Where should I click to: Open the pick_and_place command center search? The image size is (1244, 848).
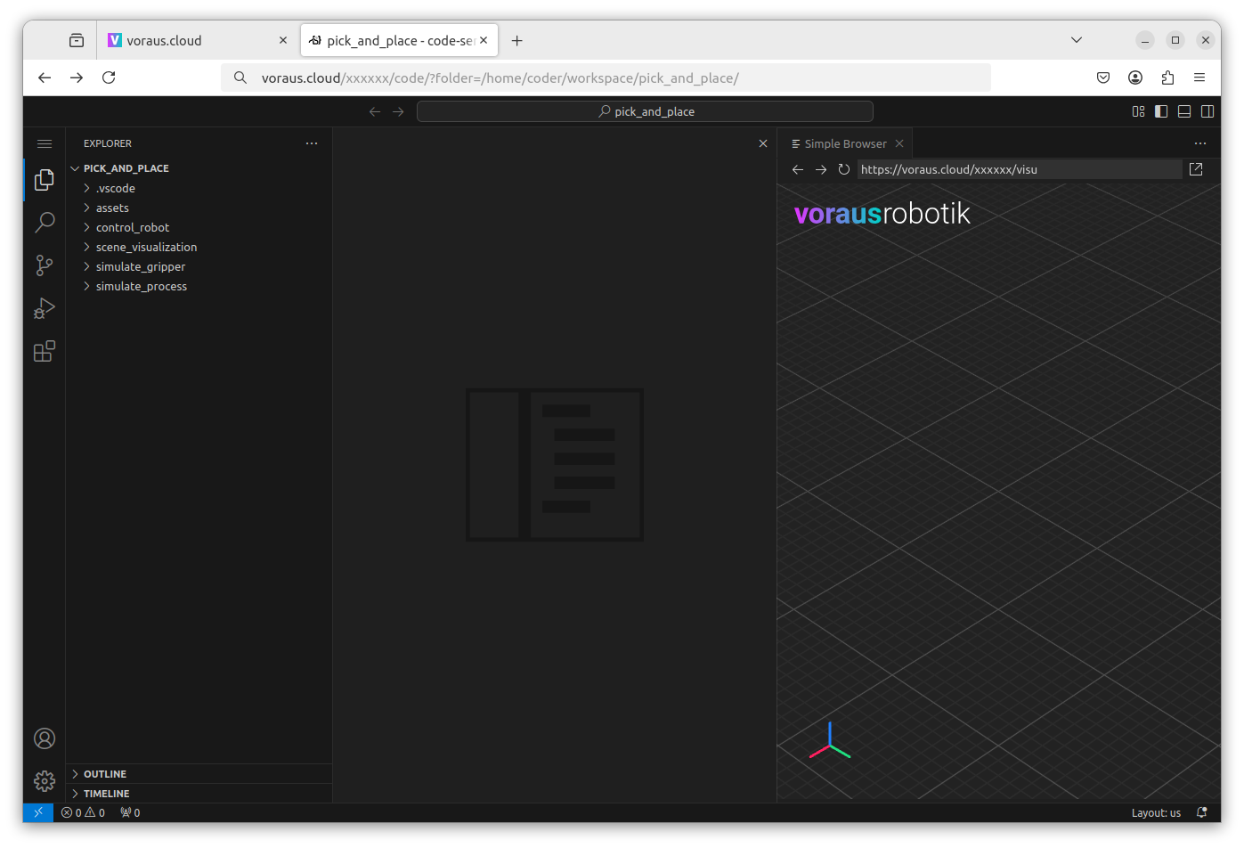[645, 111]
